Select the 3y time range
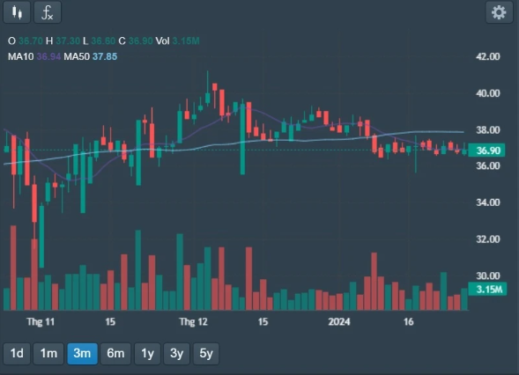 pos(176,354)
